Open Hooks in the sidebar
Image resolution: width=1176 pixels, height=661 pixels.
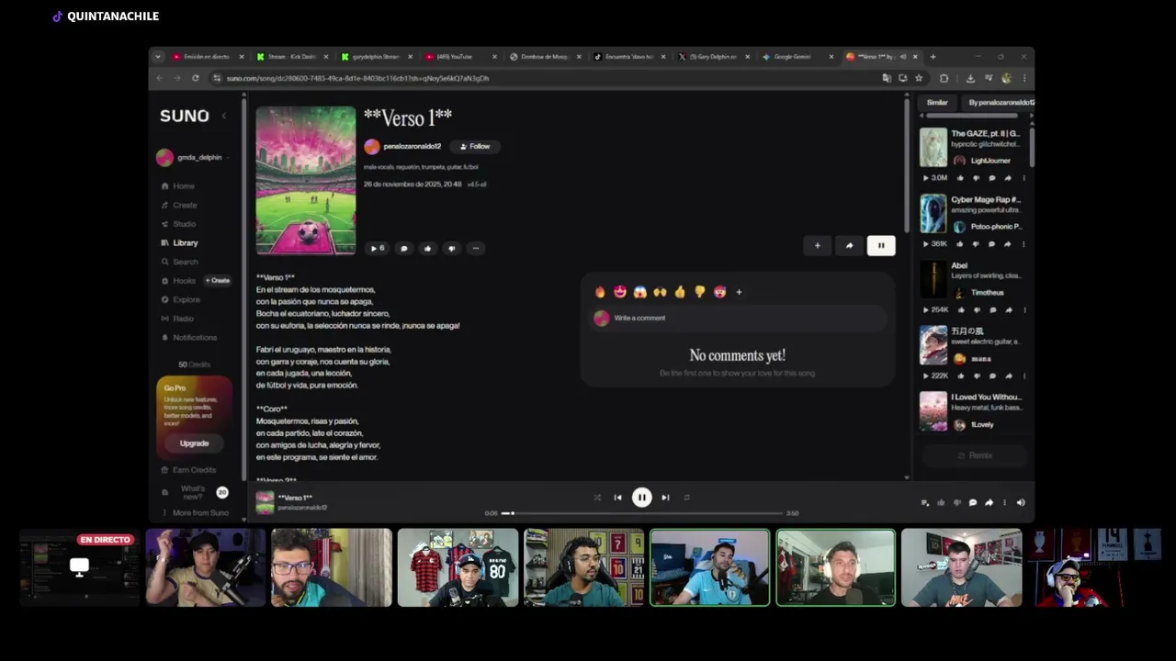tap(178, 281)
